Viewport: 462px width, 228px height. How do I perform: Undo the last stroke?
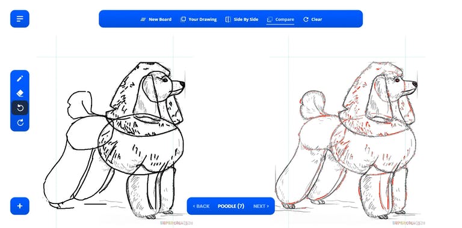pyautogui.click(x=20, y=108)
